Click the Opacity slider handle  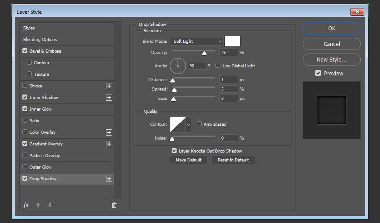point(204,54)
